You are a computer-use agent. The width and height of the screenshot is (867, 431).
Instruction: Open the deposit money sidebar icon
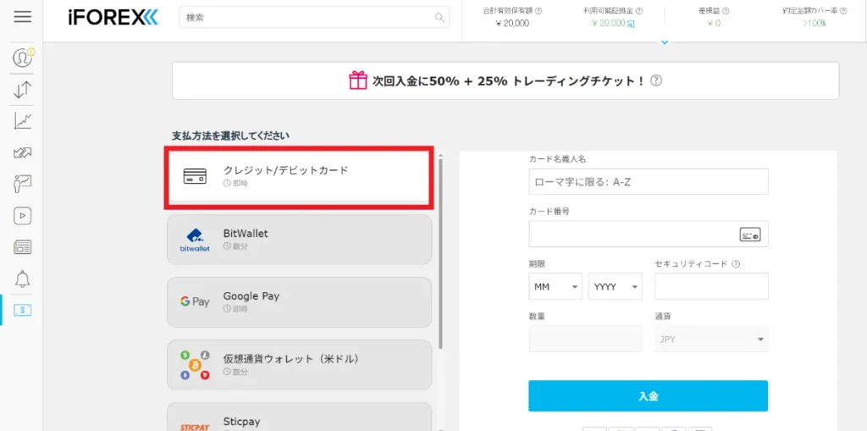point(23,310)
